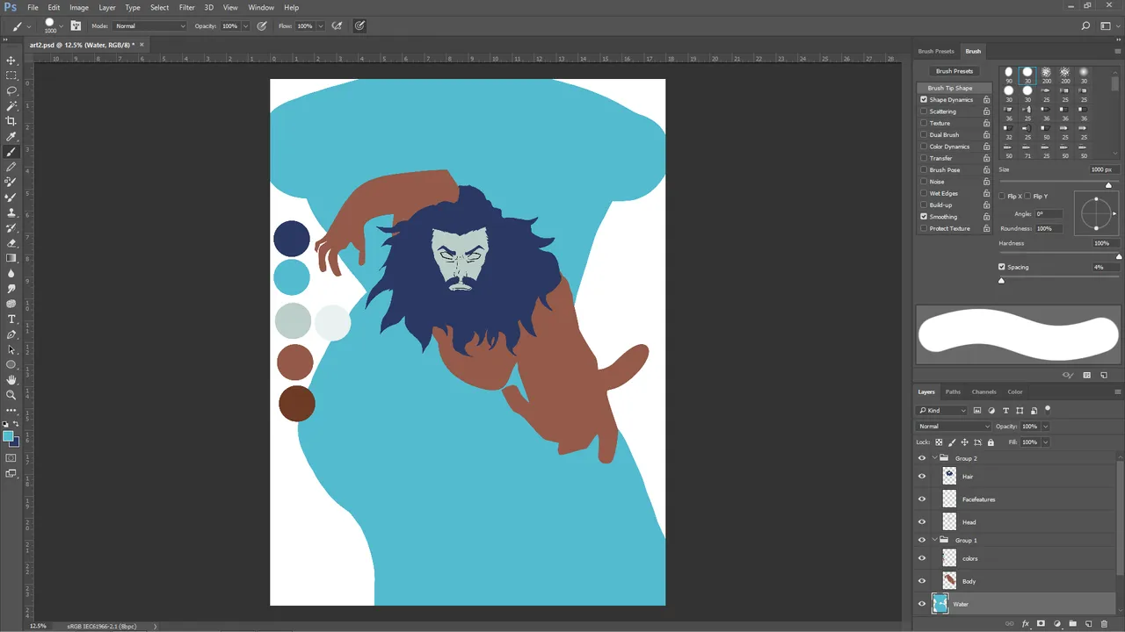This screenshot has width=1125, height=632.
Task: Select the Clone Stamp tool
Action: coord(11,212)
